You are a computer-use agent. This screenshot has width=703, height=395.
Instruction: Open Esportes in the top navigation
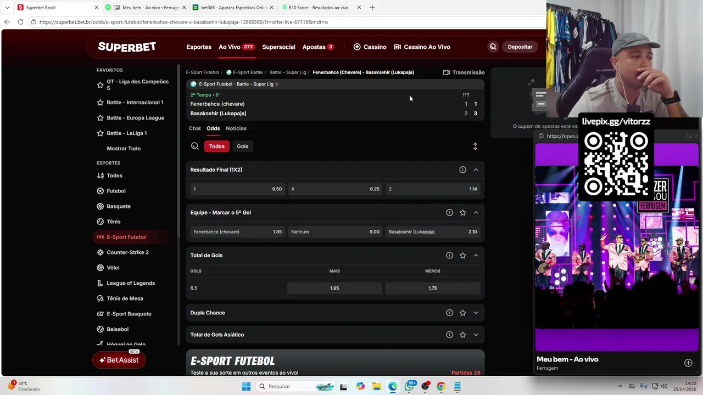199,47
